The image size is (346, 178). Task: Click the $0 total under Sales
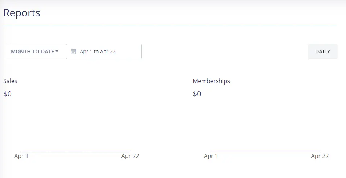coord(8,94)
